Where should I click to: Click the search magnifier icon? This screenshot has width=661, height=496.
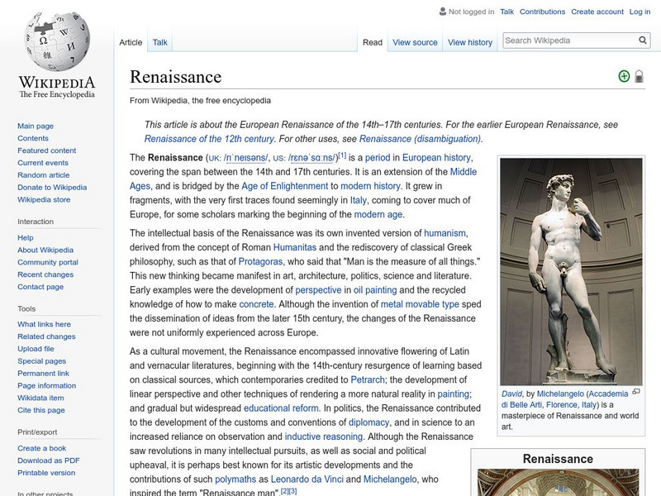pos(643,41)
